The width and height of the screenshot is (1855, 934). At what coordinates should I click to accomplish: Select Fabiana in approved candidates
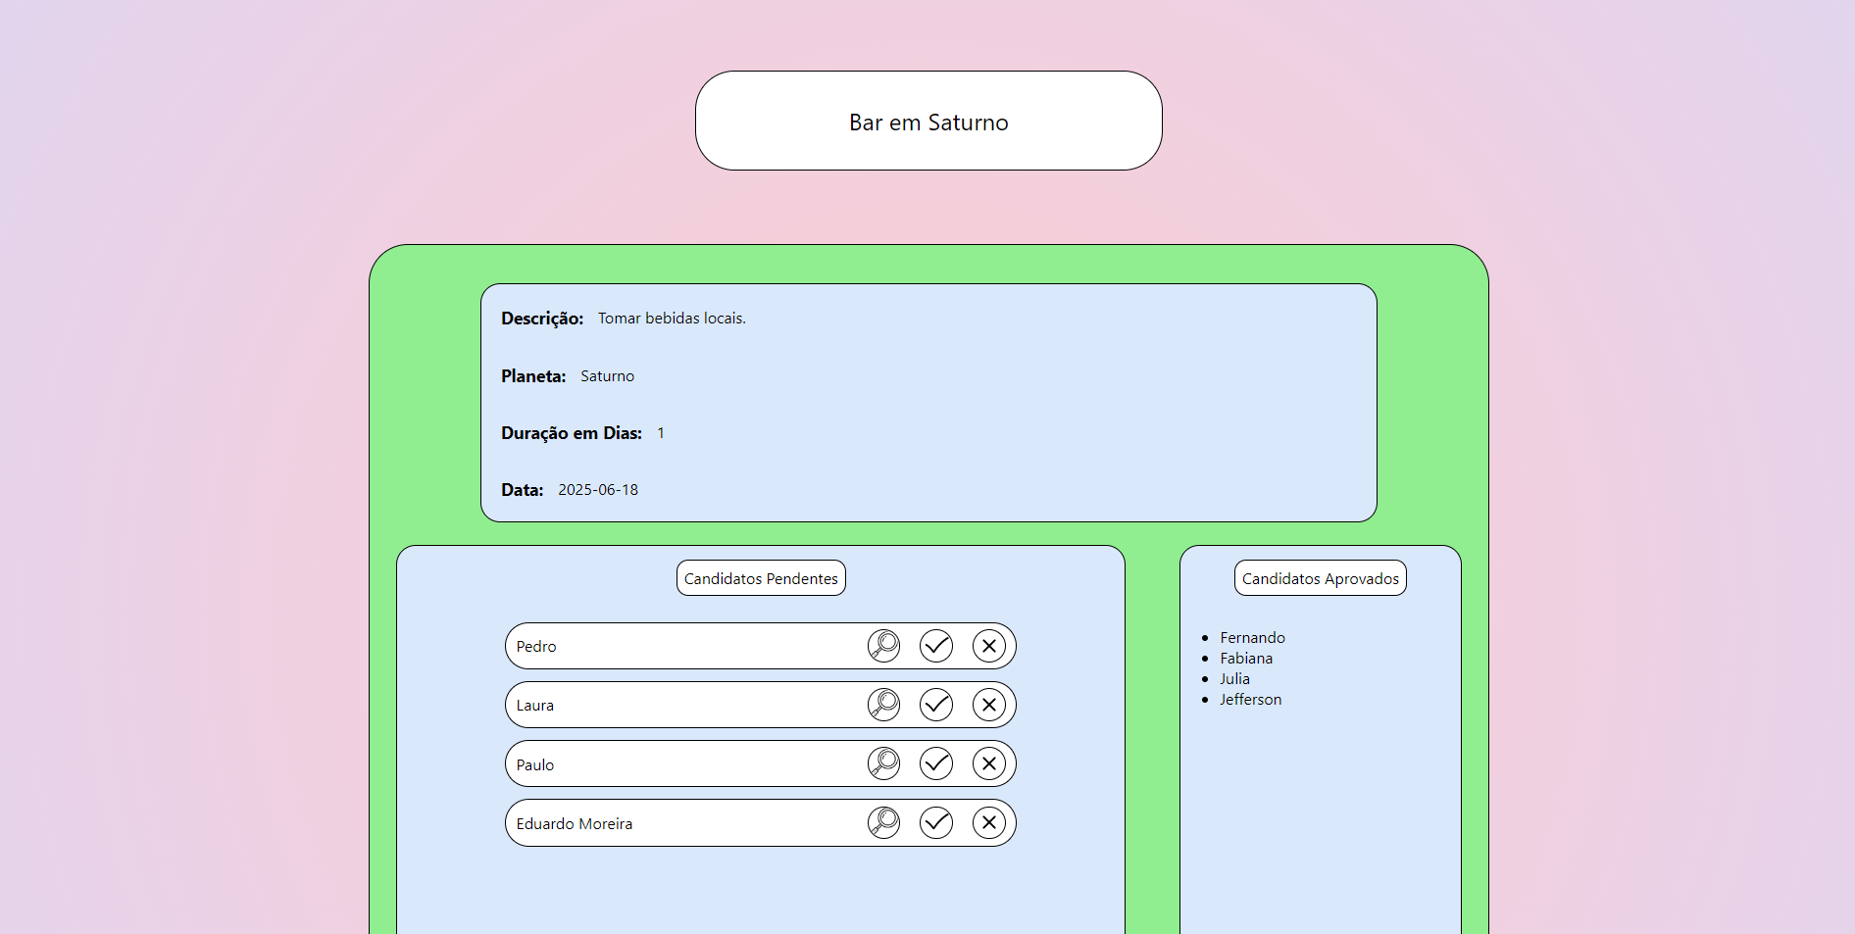point(1246,659)
